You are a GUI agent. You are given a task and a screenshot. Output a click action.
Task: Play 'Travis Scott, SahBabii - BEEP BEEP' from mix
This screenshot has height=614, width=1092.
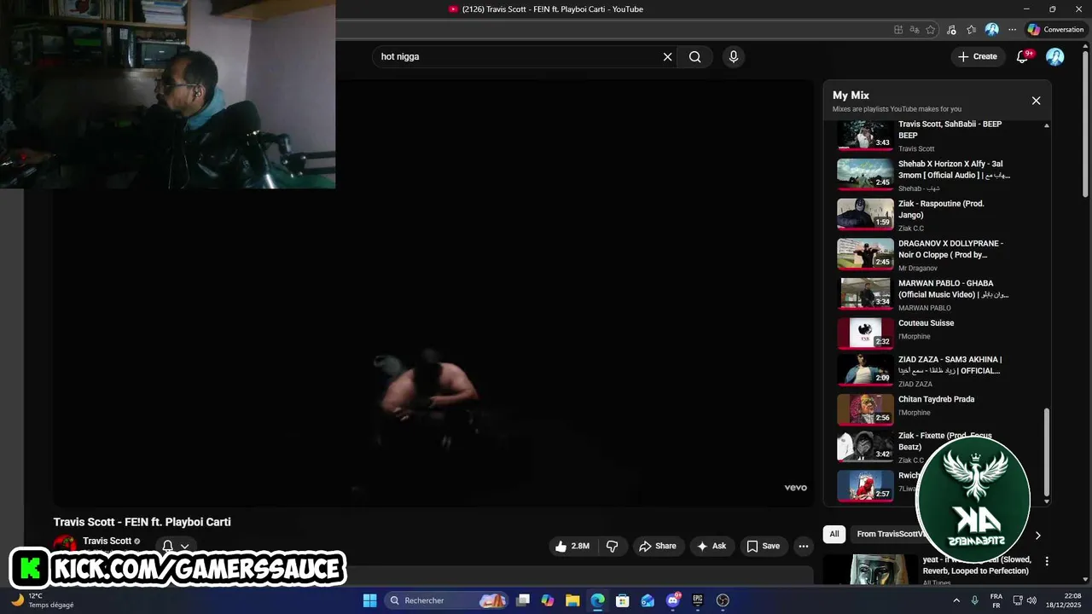(951, 130)
